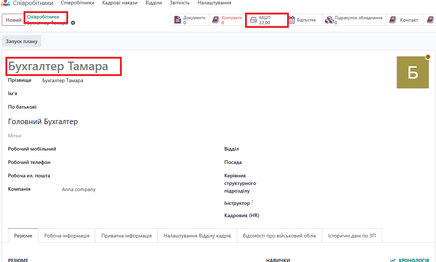Switch to the Робоча інформація tab
436x262 pixels.
click(67, 236)
